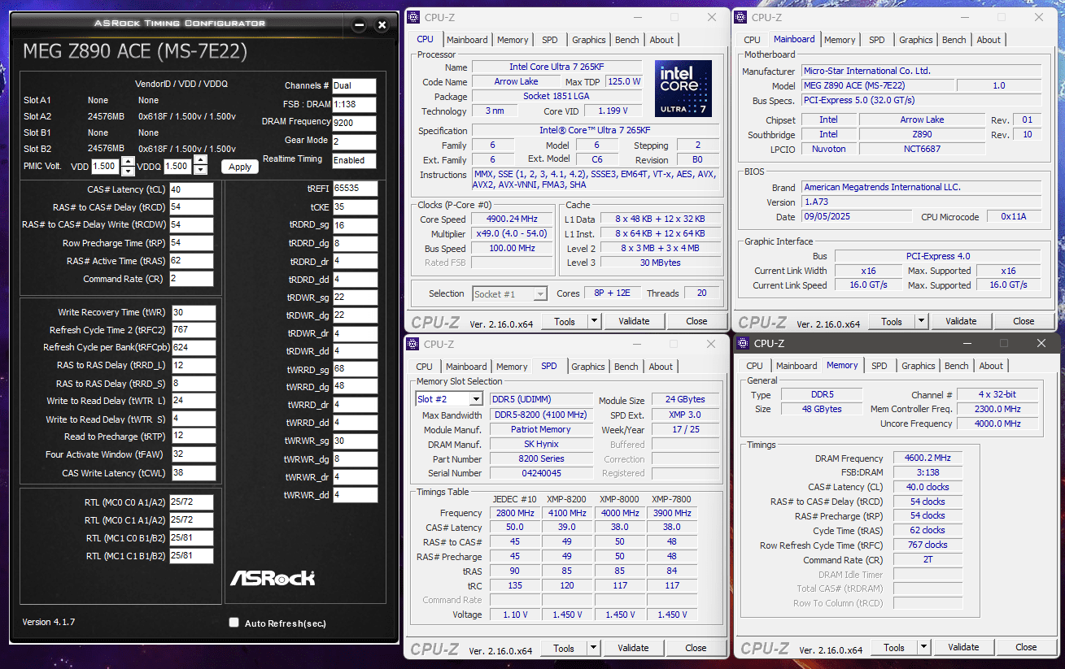Decrease the PMIC VDD voltage with down arrow
Viewport: 1065px width, 669px height.
[x=128, y=171]
